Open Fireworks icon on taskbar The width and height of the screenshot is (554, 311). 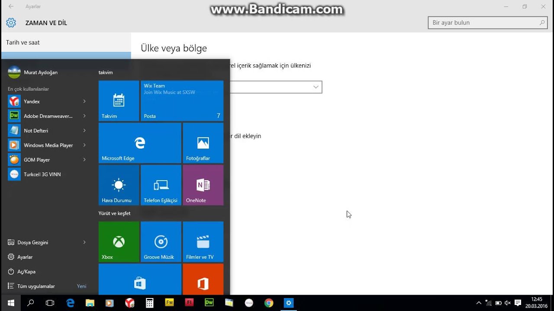(170, 303)
